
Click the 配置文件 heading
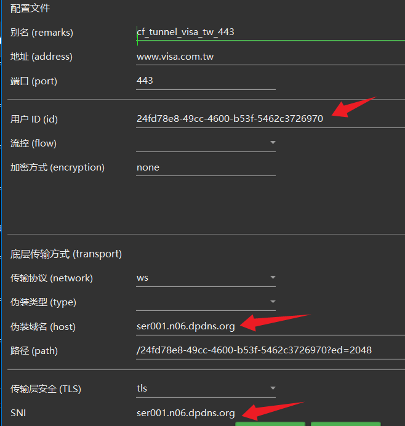coord(30,9)
